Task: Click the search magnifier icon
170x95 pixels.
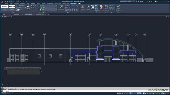Action: tap(137, 1)
